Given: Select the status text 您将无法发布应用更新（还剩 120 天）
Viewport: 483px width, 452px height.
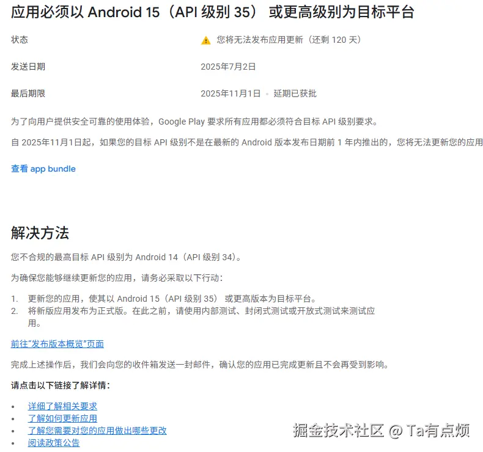Looking at the screenshot, I should click(289, 40).
